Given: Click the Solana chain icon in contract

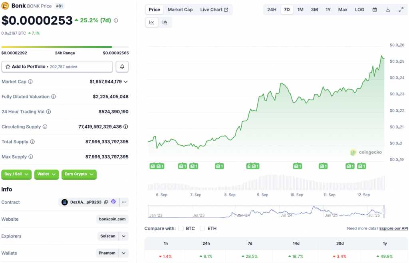Looking at the screenshot, I should coord(65,202).
